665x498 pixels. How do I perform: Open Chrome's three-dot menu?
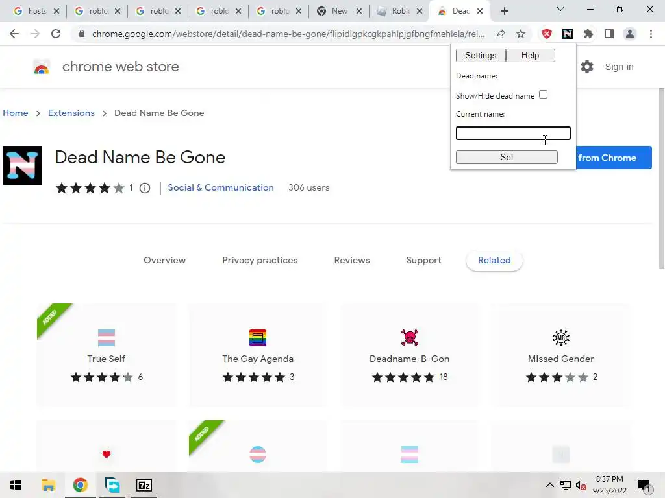pos(651,34)
